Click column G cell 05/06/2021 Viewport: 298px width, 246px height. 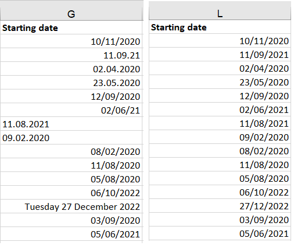coord(71,234)
